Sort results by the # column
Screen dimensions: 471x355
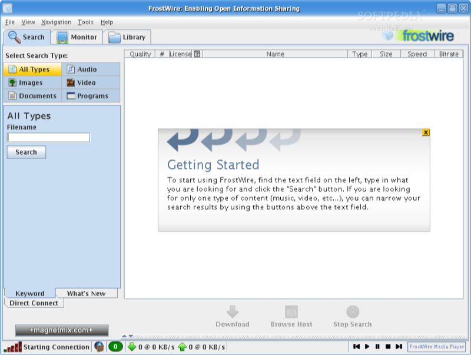coord(162,54)
